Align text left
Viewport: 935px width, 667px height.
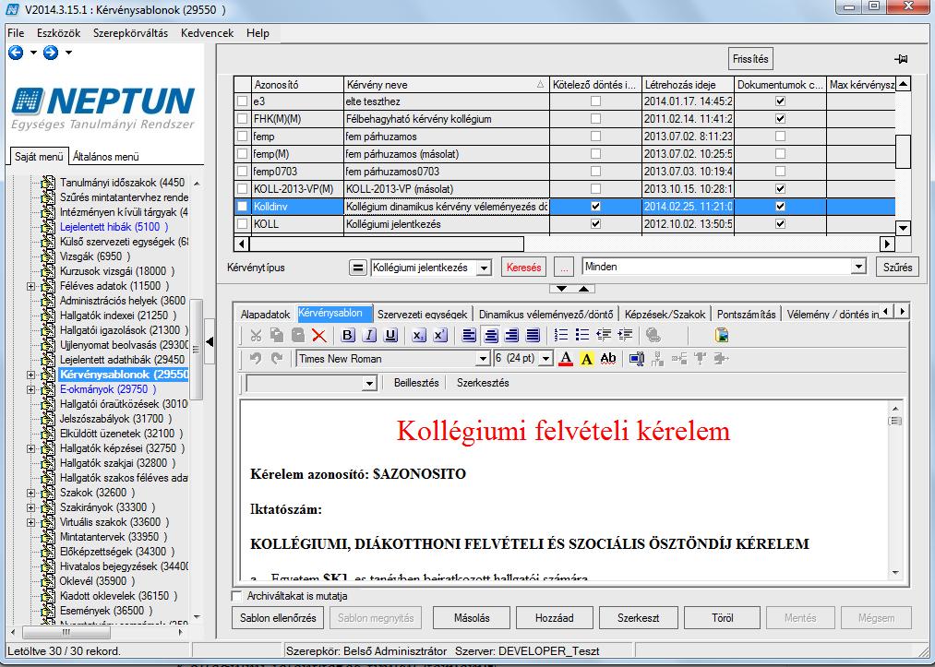[x=469, y=336]
